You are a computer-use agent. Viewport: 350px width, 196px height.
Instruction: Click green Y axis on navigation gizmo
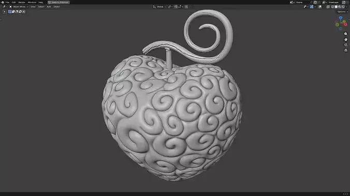point(344,22)
